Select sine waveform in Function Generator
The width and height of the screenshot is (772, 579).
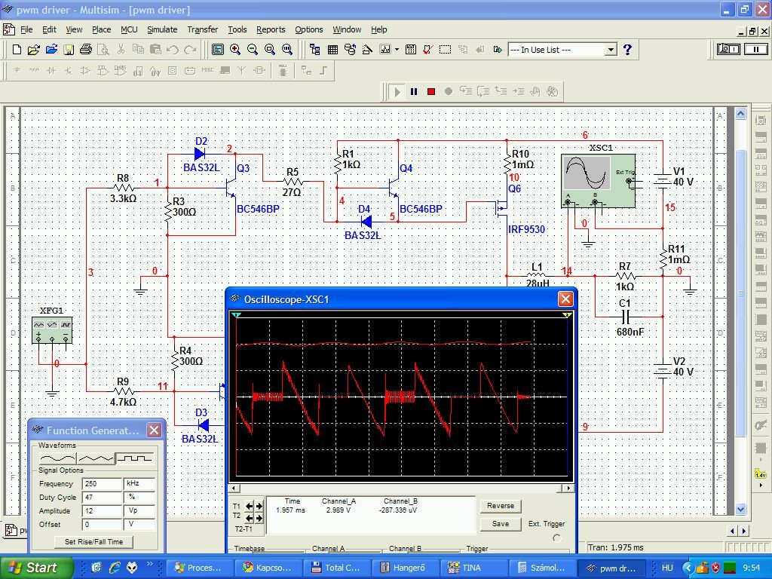[57, 458]
